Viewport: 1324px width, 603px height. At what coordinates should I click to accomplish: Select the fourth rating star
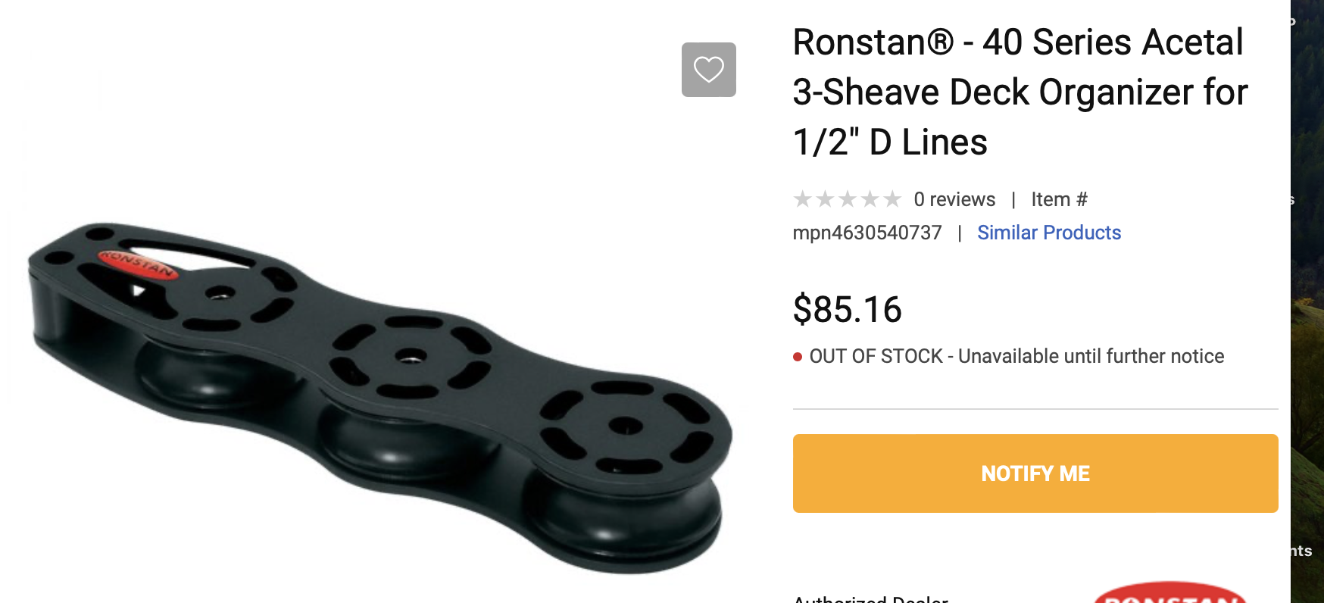(870, 199)
